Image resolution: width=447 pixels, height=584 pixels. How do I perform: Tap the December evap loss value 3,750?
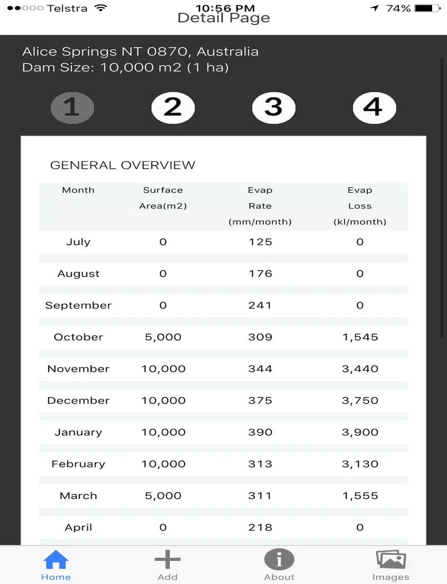360,400
